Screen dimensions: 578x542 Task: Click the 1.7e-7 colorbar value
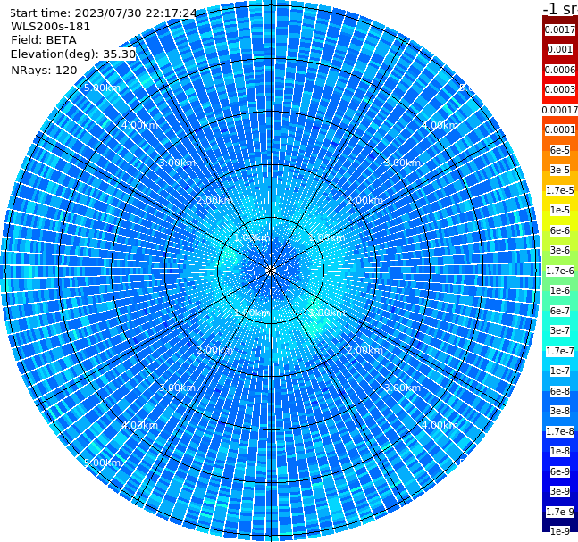tap(560, 351)
